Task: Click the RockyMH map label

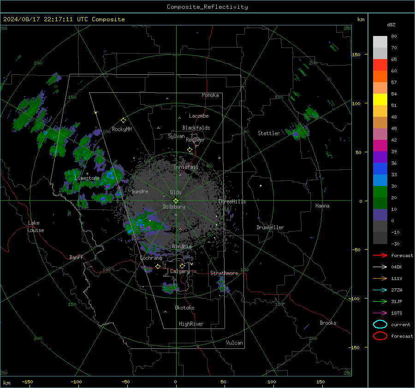Action: click(x=122, y=129)
